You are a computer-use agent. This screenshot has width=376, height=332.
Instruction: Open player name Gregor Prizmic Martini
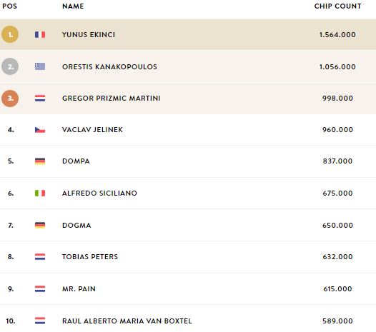(x=111, y=99)
